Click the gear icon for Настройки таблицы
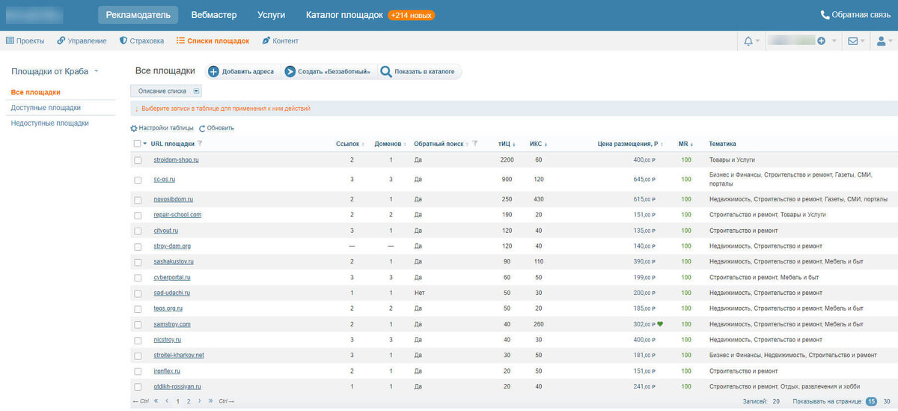Screen dimensions: 898x411 (x=134, y=128)
